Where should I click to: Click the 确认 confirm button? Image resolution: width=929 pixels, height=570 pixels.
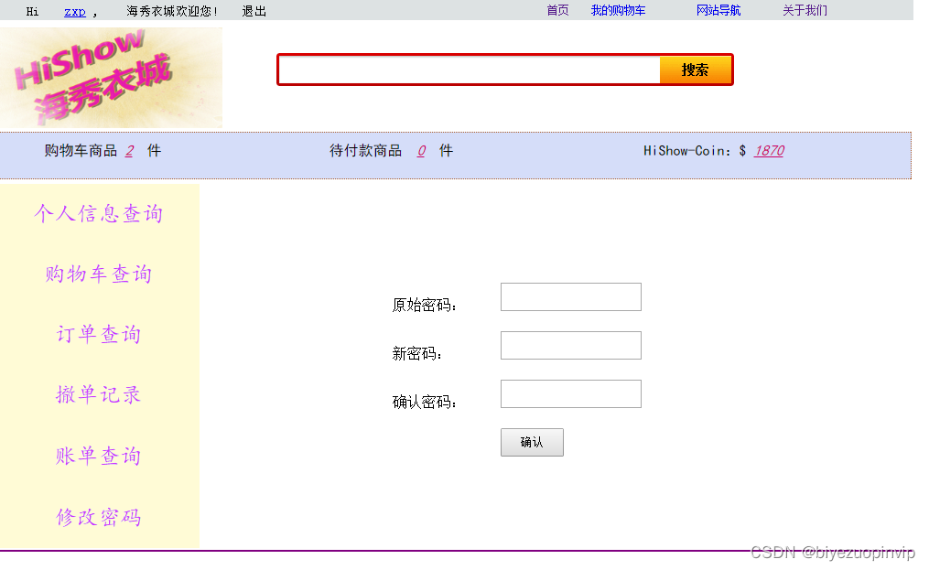531,442
